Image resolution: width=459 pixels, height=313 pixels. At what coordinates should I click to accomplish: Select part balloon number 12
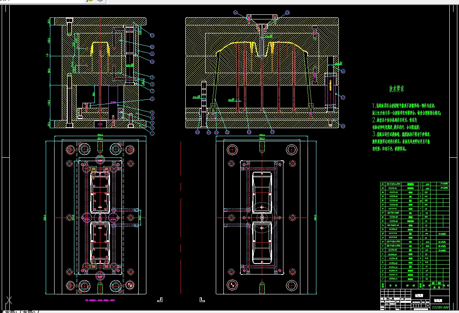(x=152, y=47)
